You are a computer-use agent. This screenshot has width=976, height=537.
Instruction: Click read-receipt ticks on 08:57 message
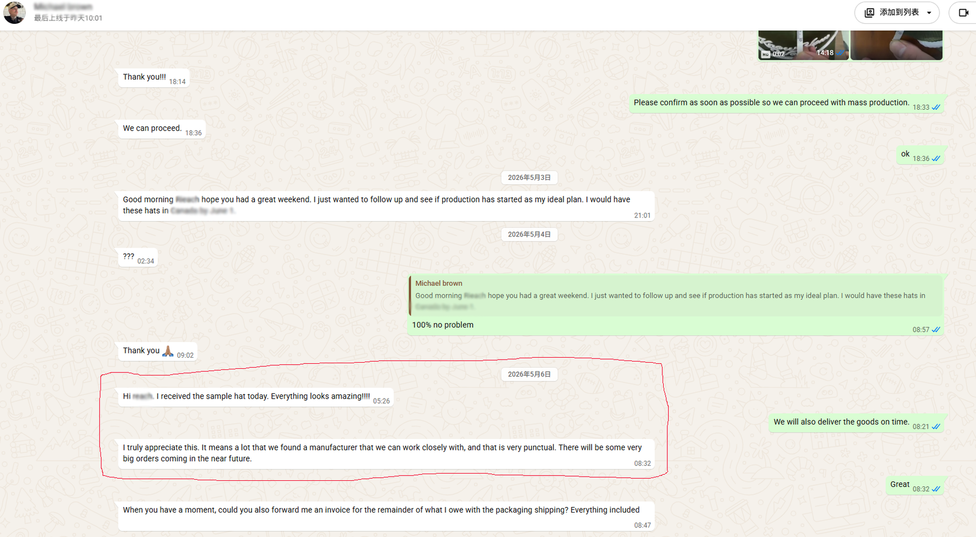pos(936,330)
